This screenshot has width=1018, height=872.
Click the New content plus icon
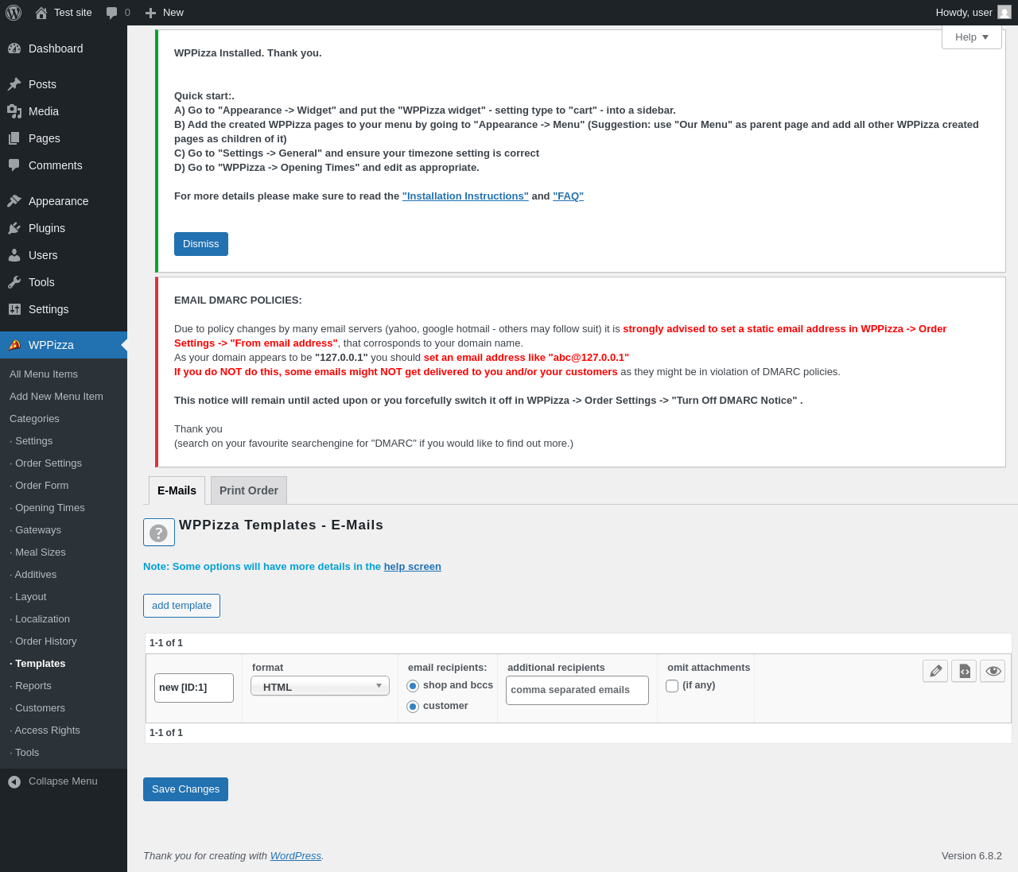[150, 13]
